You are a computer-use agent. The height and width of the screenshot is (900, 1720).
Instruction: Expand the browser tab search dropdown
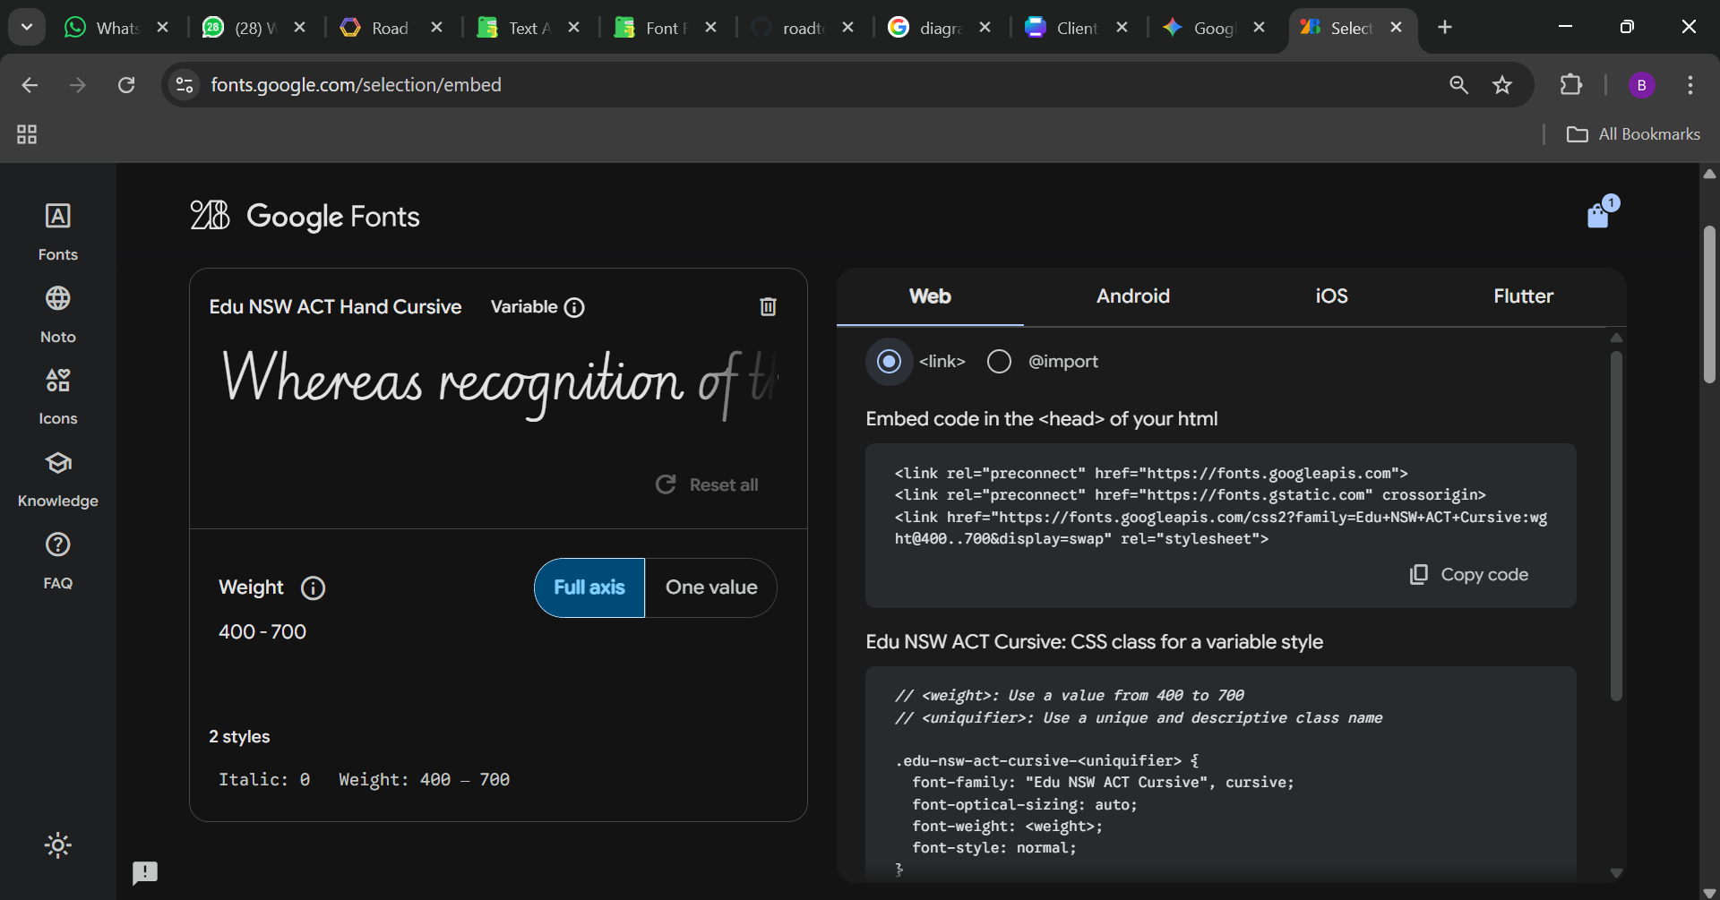pos(27,27)
